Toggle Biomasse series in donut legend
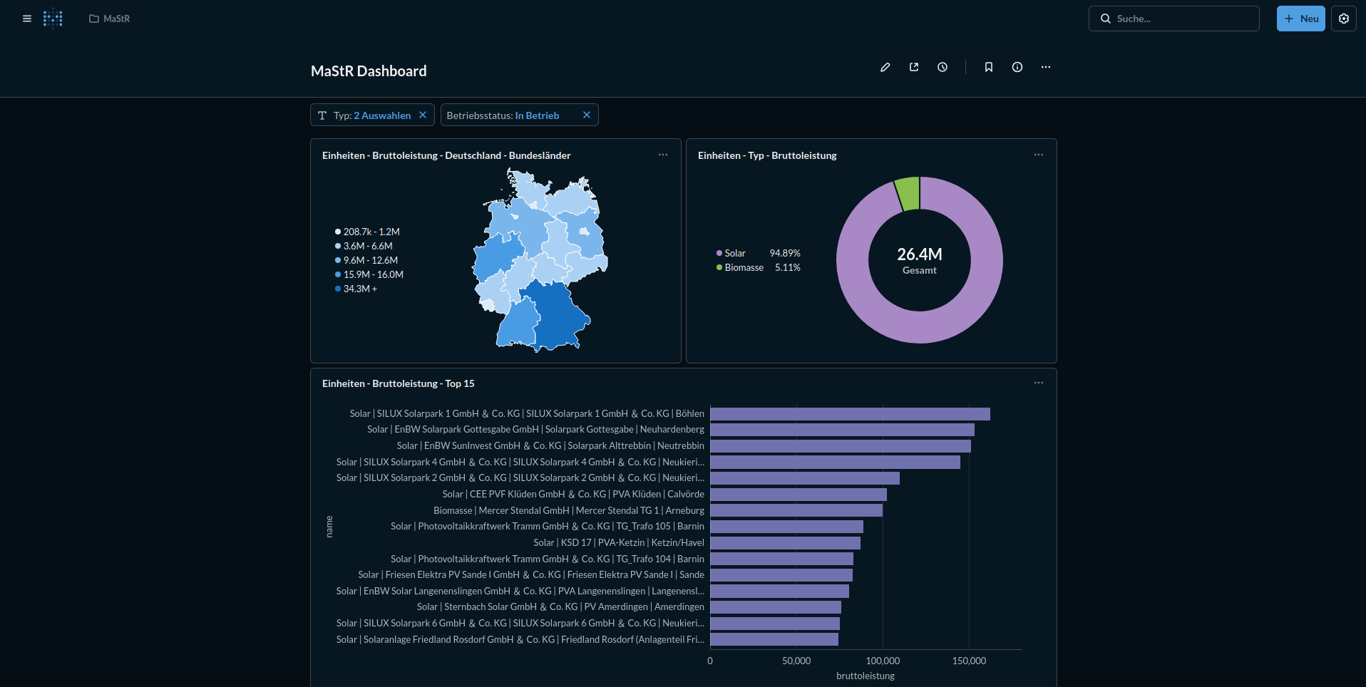The width and height of the screenshot is (1366, 687). (x=743, y=267)
